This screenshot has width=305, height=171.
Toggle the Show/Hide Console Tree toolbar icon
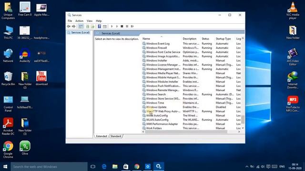coord(81,27)
